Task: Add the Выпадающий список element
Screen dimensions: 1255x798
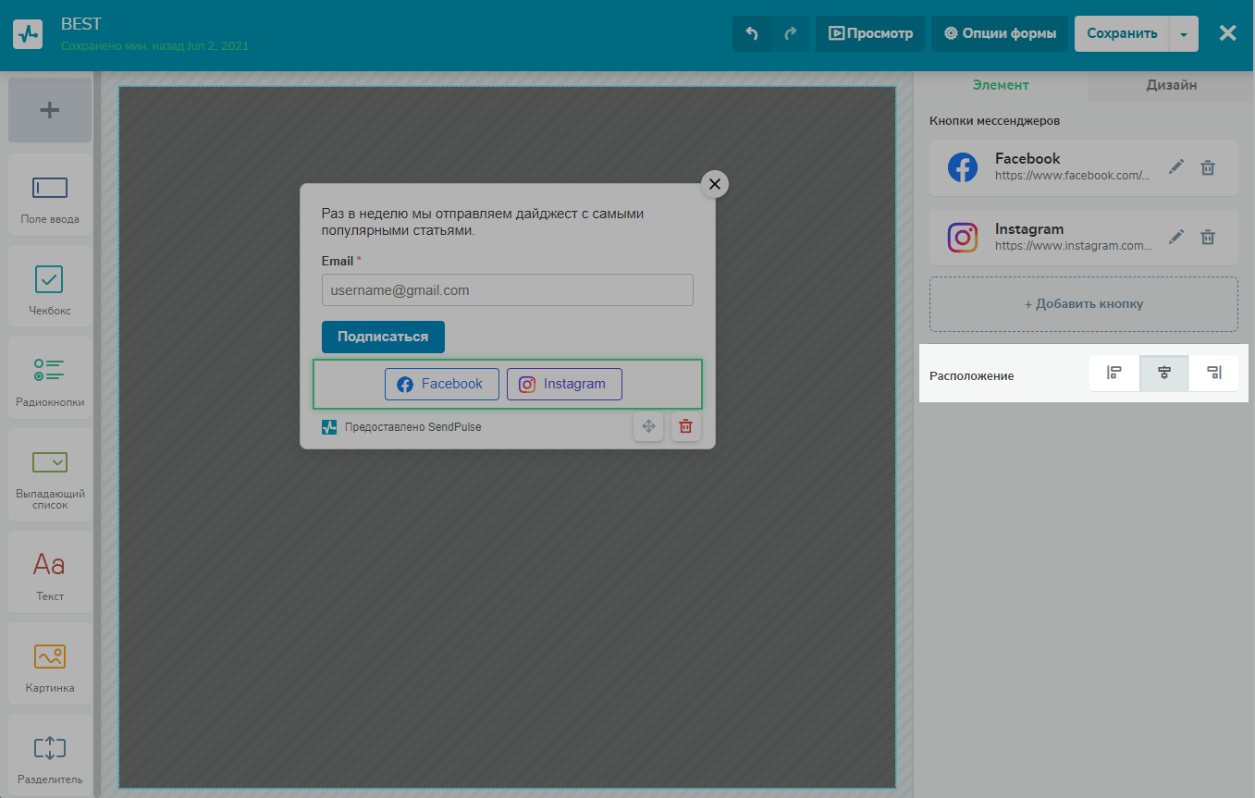Action: [50, 474]
